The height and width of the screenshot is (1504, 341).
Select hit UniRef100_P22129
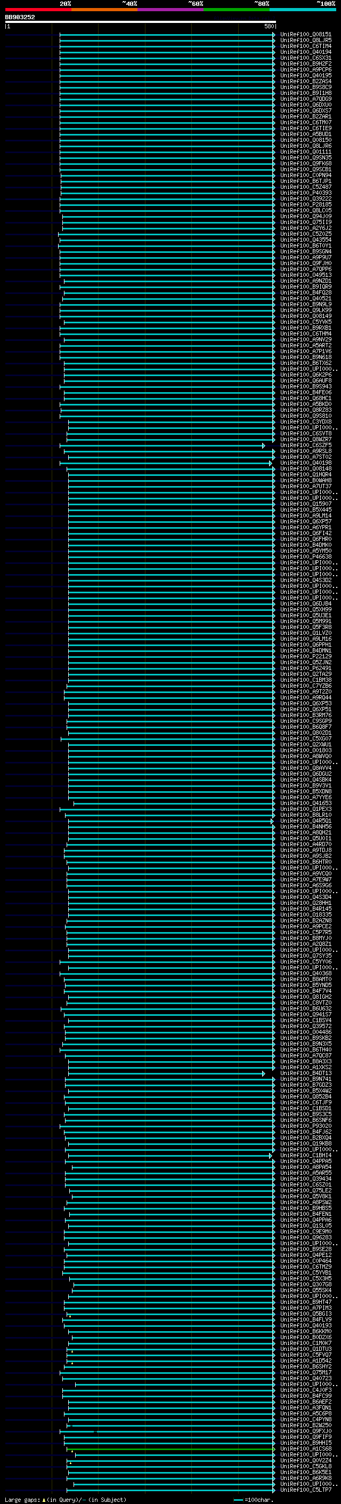(306, 657)
